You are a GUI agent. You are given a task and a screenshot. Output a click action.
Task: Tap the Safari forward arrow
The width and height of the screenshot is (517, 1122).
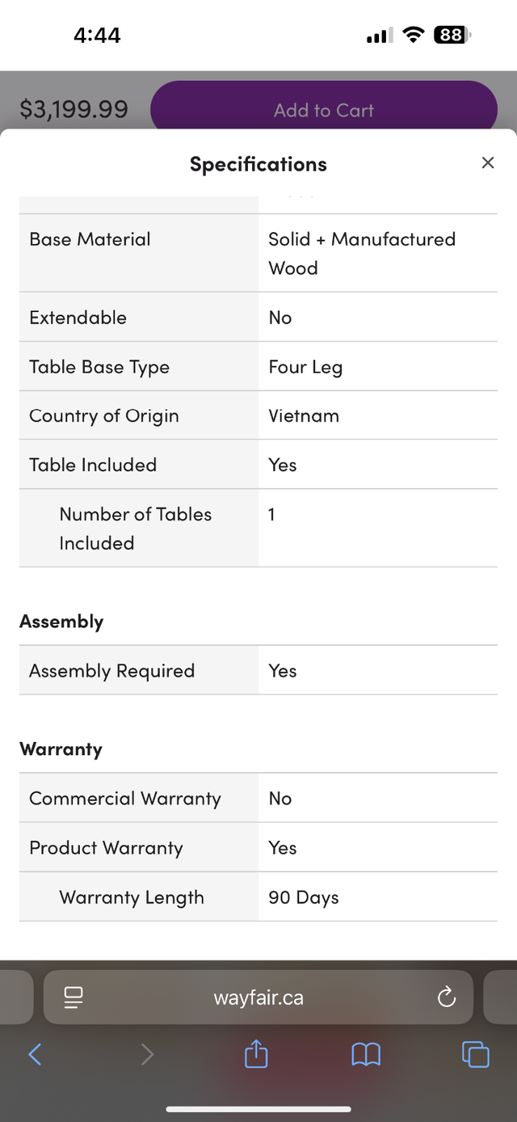tap(147, 1054)
